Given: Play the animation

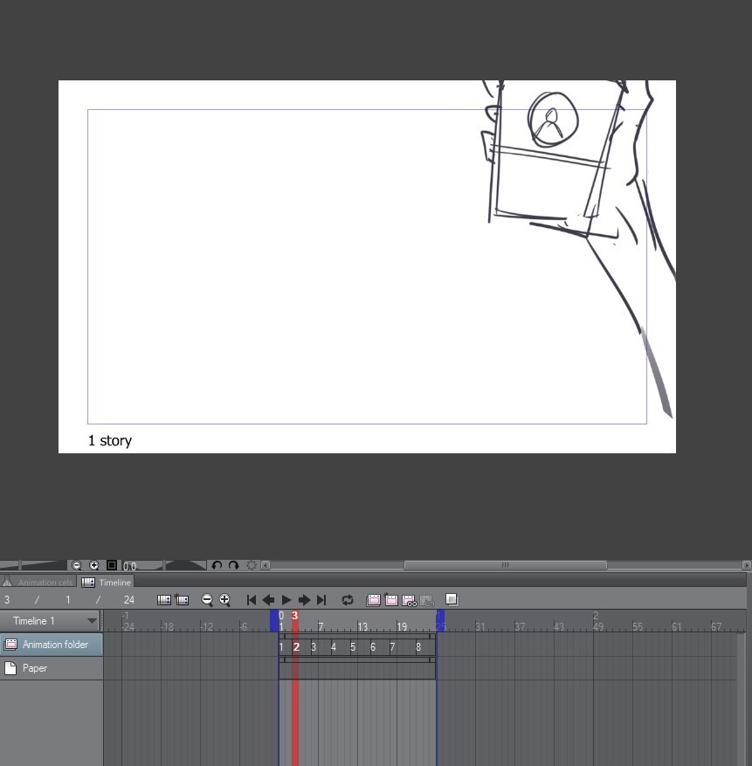Looking at the screenshot, I should pyautogui.click(x=286, y=600).
